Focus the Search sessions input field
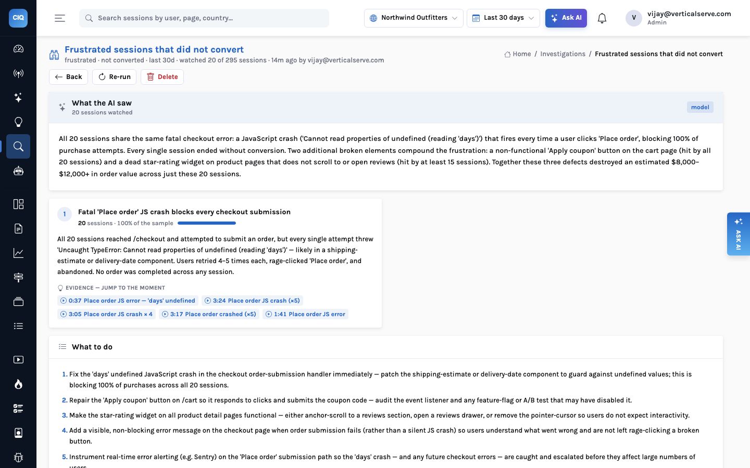 click(x=204, y=18)
